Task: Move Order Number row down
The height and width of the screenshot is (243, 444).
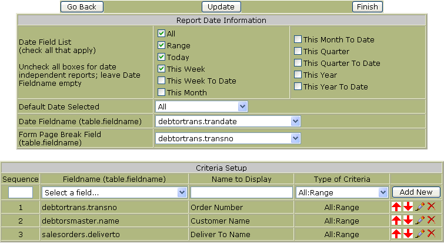Action: (408, 207)
